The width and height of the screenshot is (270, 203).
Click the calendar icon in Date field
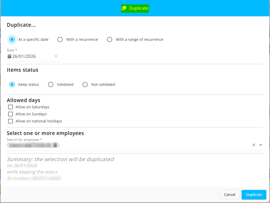coord(9,56)
